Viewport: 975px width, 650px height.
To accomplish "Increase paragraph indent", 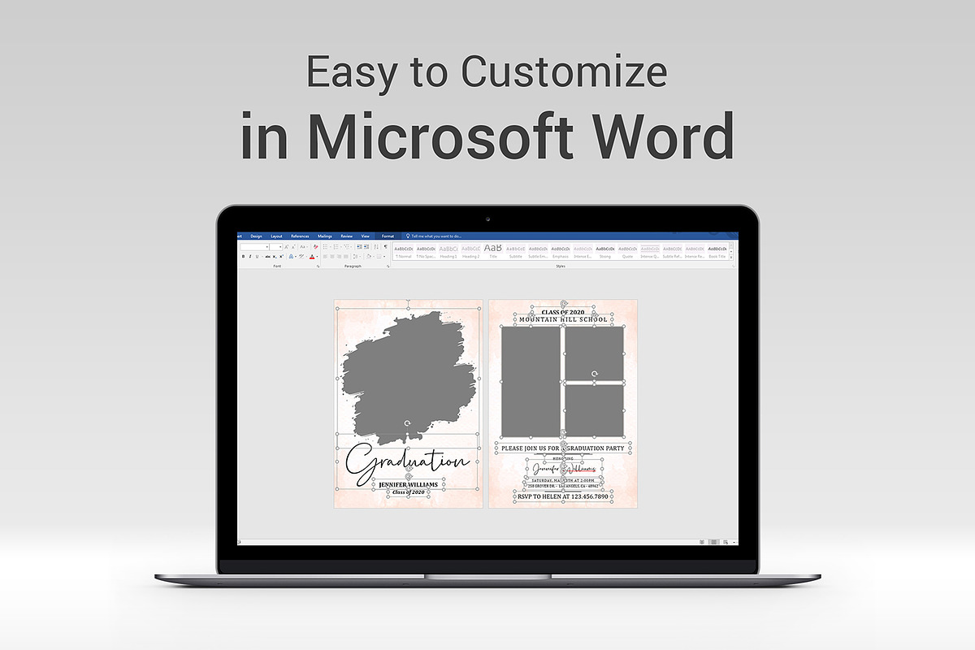I will click(366, 247).
